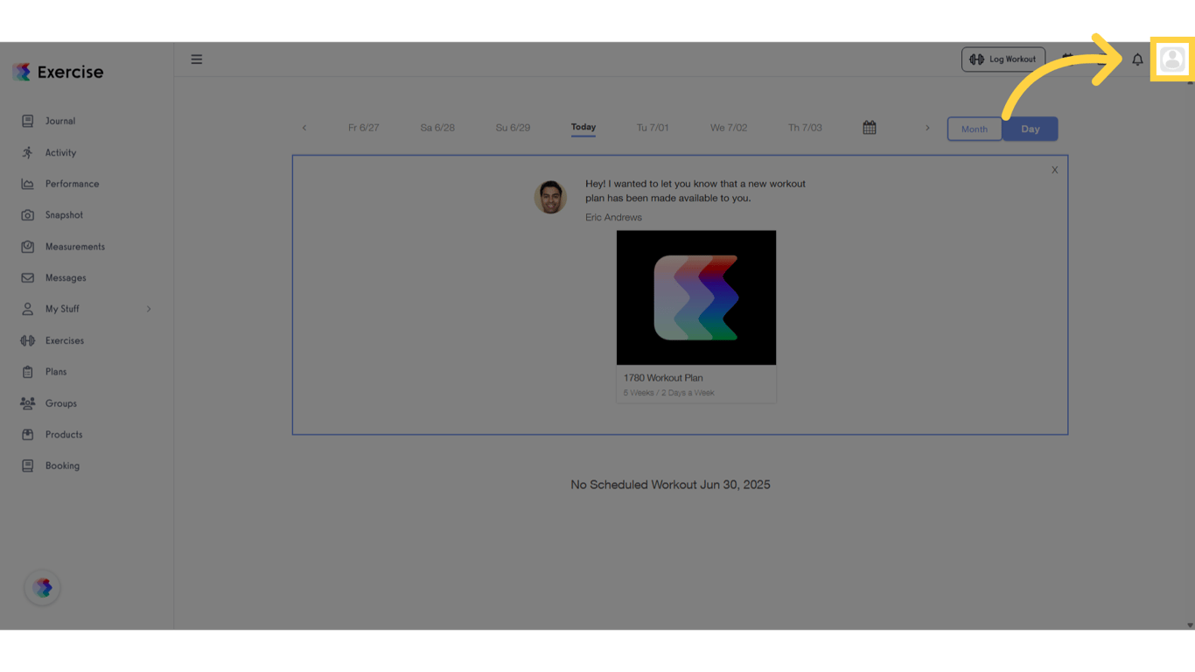Viewport: 1195px width, 672px height.
Task: Open the notifications bell
Action: pos(1137,59)
